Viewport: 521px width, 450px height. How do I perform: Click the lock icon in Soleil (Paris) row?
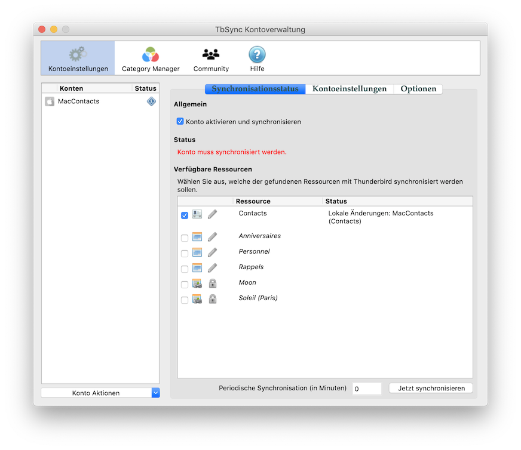(213, 298)
